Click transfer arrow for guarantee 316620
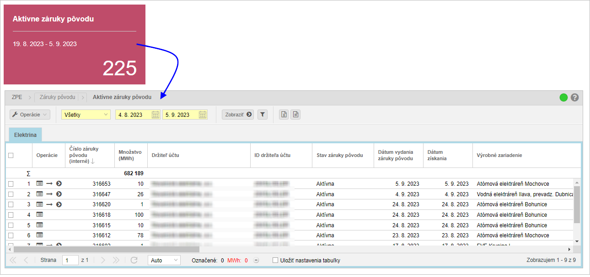Image resolution: width=590 pixels, height=277 pixels. click(x=49, y=204)
